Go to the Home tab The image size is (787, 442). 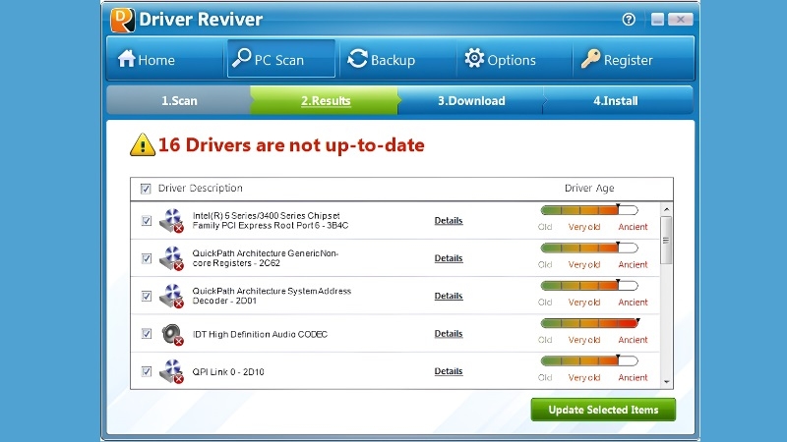click(x=165, y=59)
